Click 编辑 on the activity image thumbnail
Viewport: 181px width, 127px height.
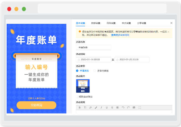(83, 88)
